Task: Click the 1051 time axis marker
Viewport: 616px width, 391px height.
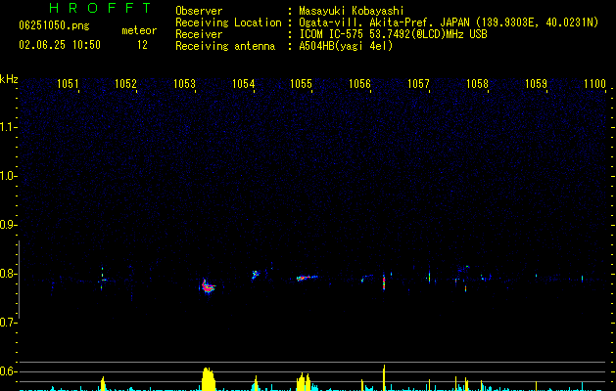Action: coord(68,83)
